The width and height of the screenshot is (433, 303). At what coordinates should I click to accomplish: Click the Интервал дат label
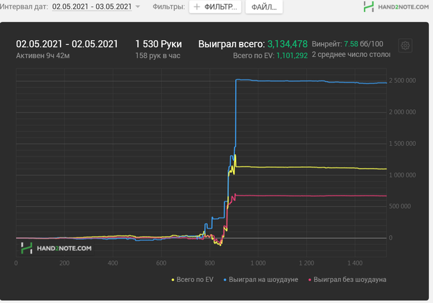click(x=24, y=7)
